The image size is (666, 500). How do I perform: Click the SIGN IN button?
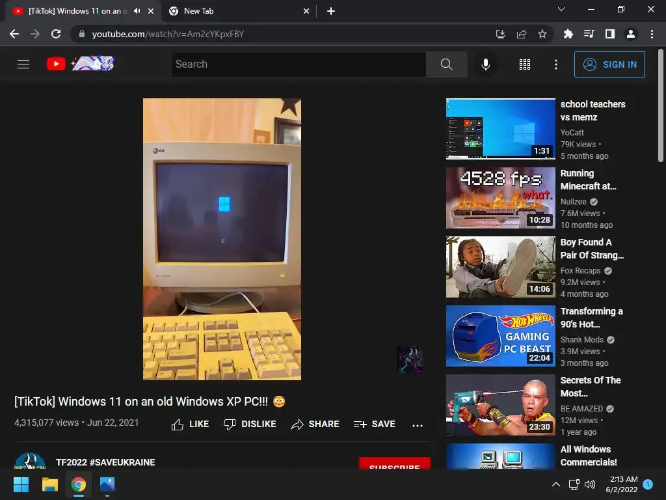(x=609, y=64)
